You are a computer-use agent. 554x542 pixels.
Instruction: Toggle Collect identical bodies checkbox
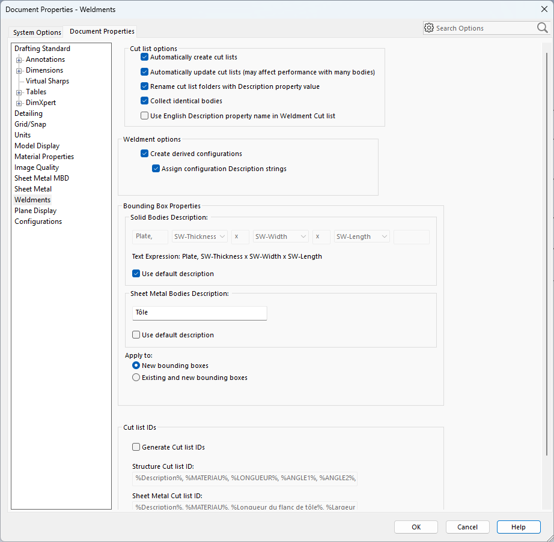tap(144, 101)
